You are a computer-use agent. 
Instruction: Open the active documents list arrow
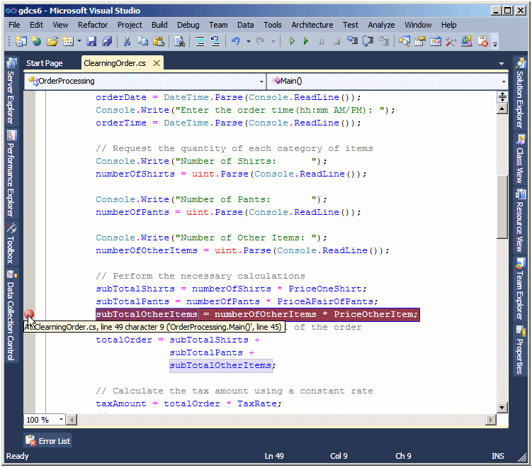502,64
